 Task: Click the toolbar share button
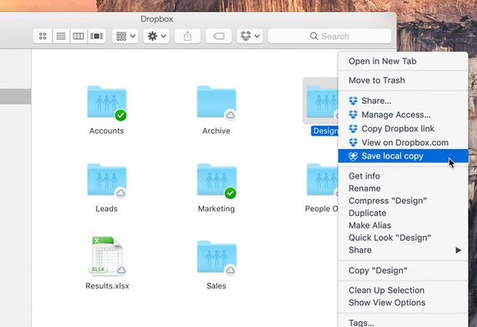click(x=188, y=36)
